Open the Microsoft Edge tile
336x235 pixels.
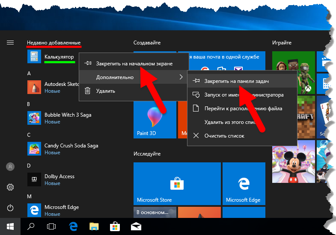[x=244, y=183]
